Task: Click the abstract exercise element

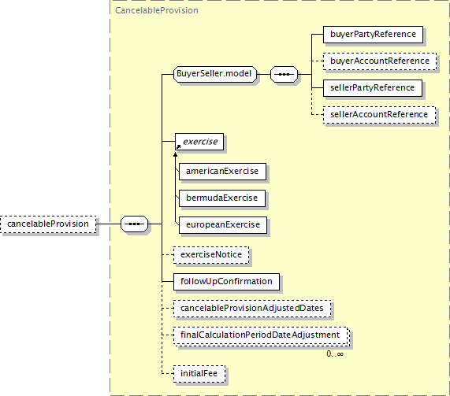Action: click(199, 142)
